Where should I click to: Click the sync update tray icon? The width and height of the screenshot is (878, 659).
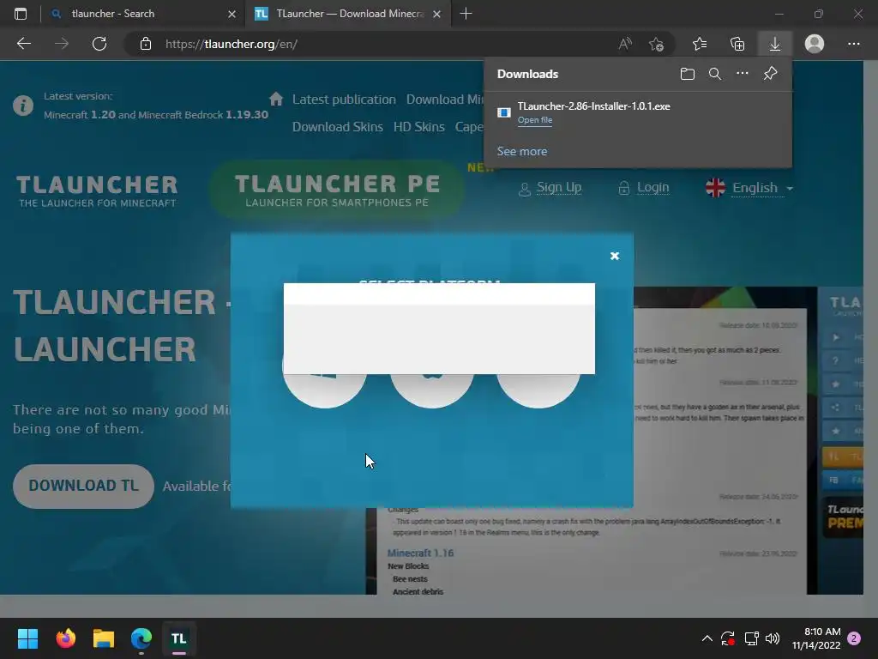click(728, 638)
